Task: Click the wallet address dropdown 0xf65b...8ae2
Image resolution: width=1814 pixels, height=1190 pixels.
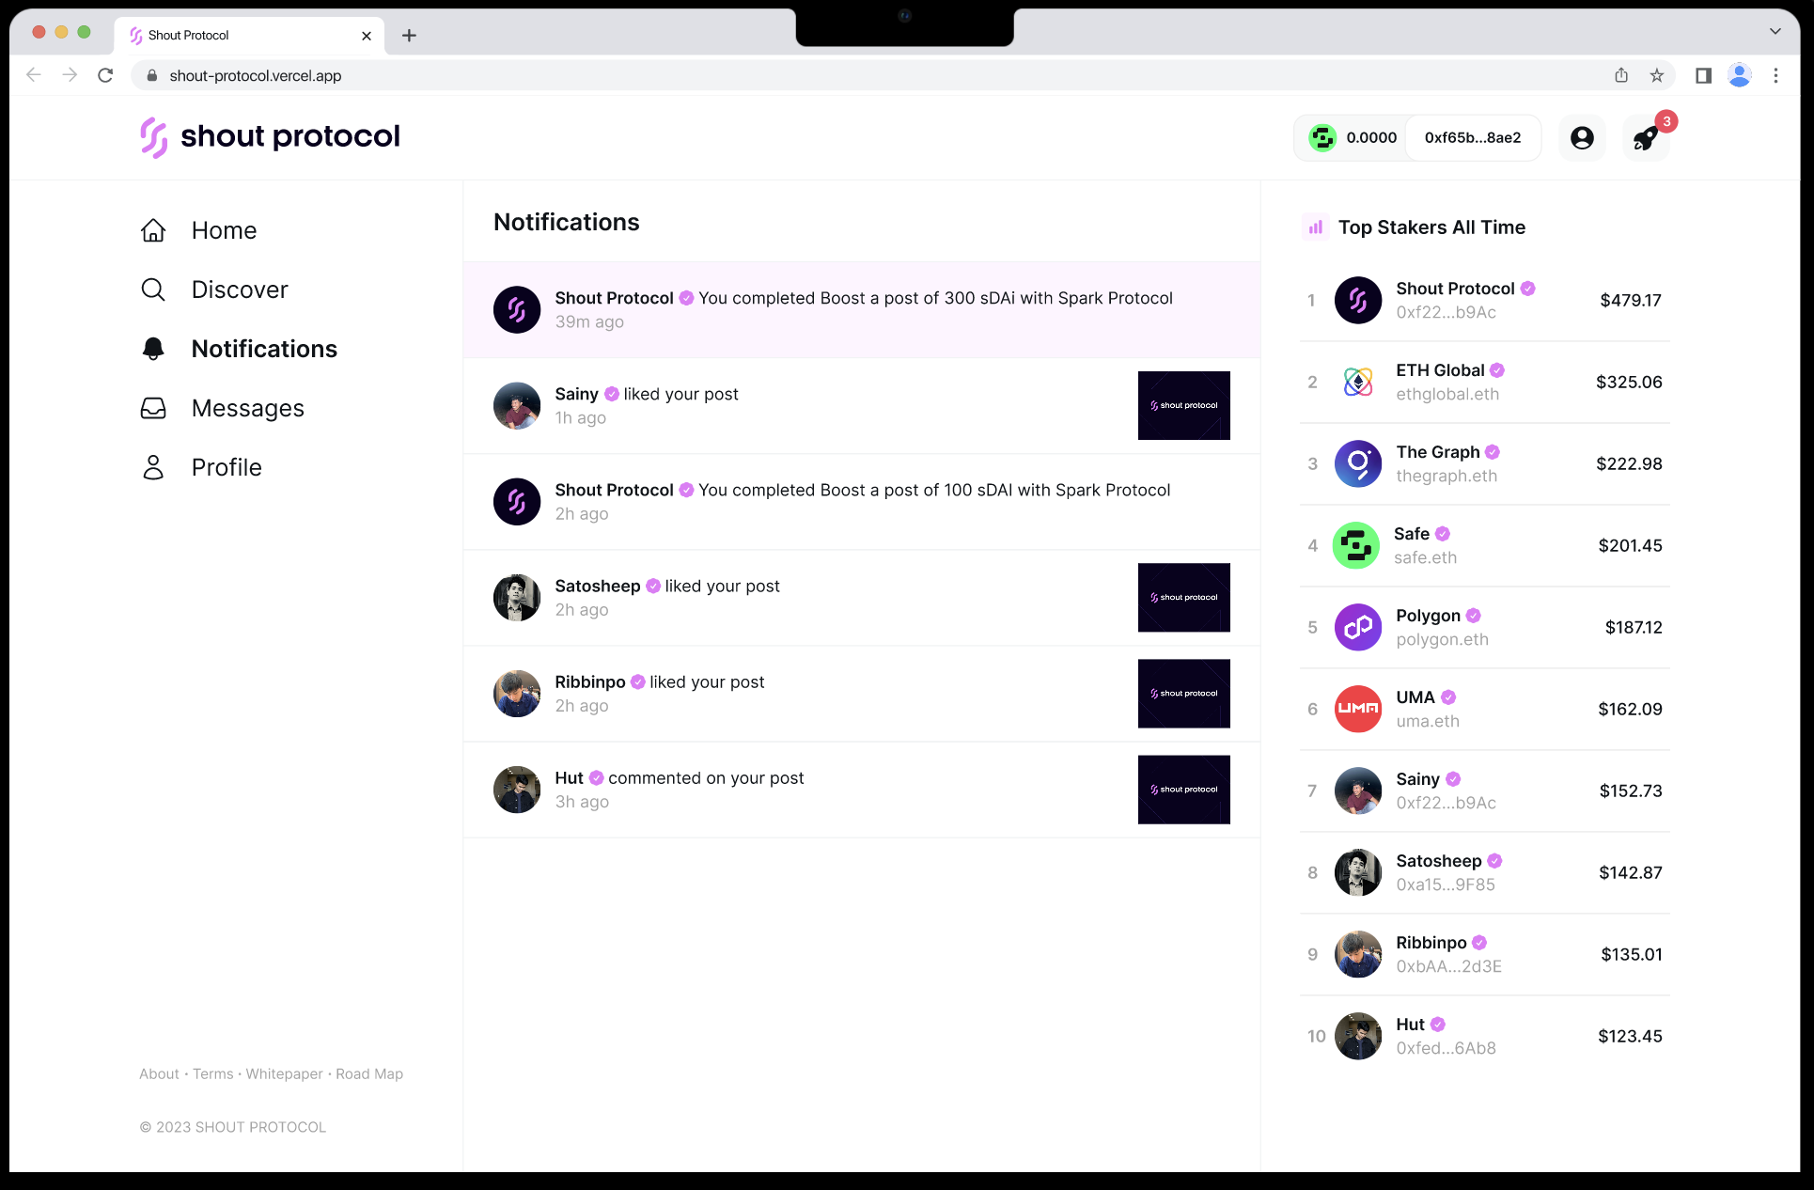Action: click(1473, 137)
